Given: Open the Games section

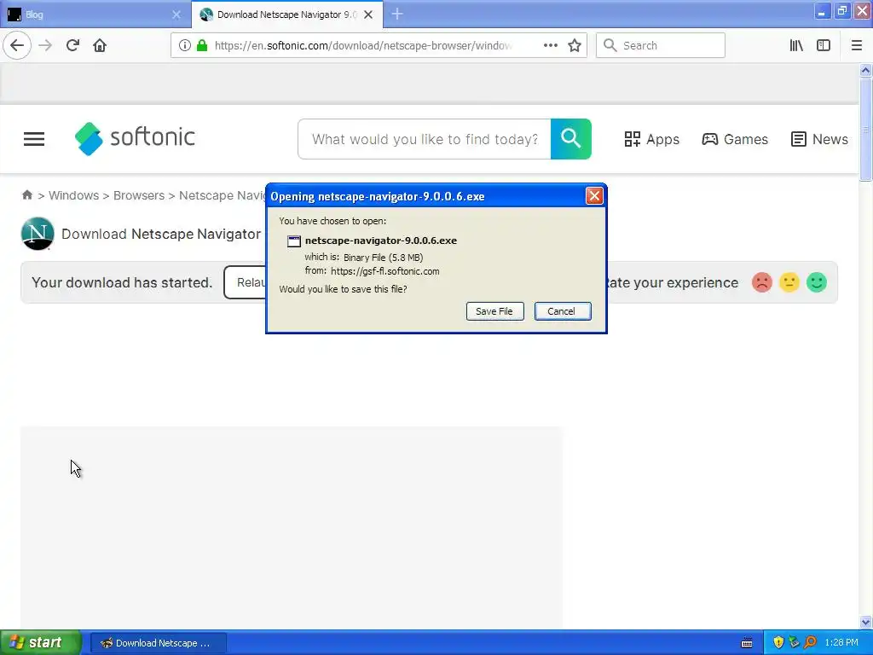Looking at the screenshot, I should point(735,139).
